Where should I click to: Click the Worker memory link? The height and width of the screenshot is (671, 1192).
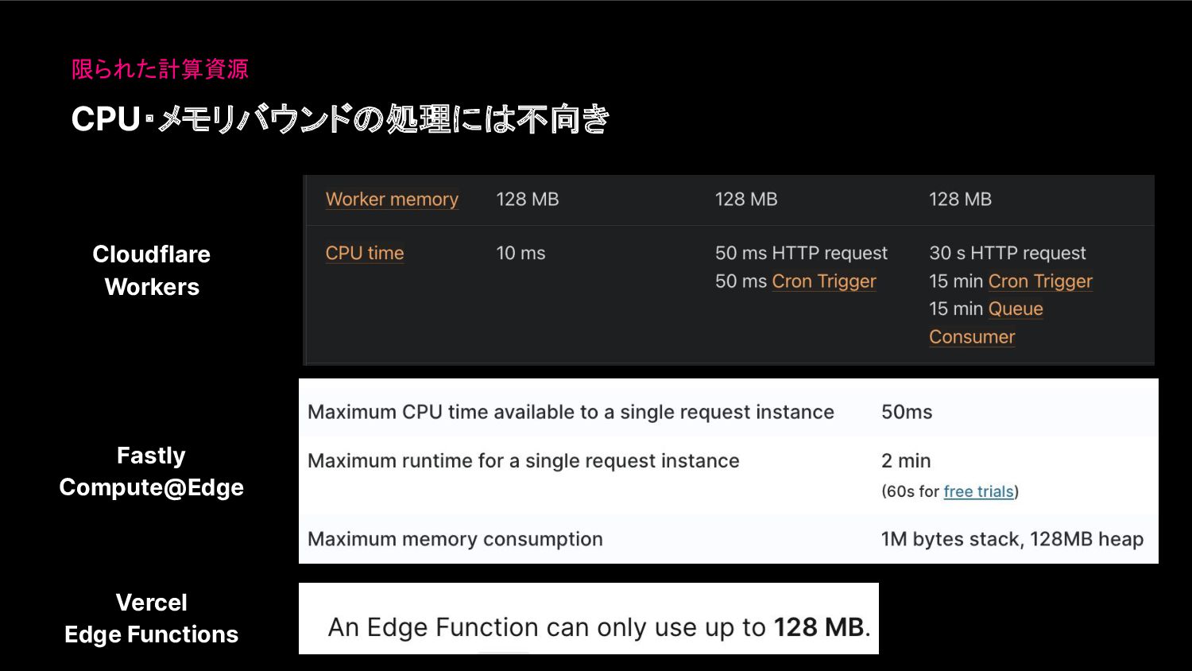[x=392, y=200]
